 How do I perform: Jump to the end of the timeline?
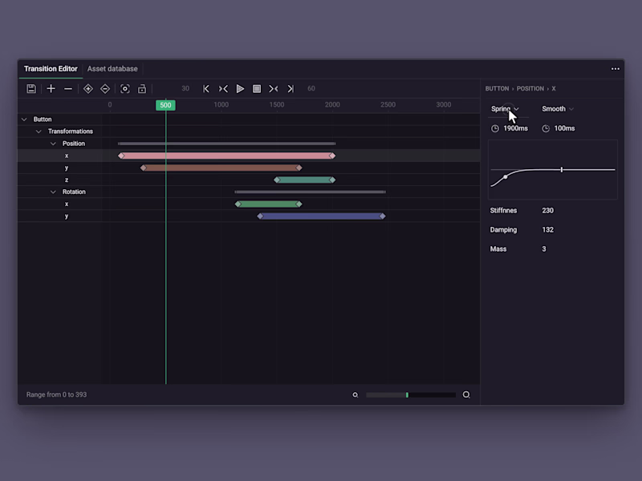click(x=291, y=89)
